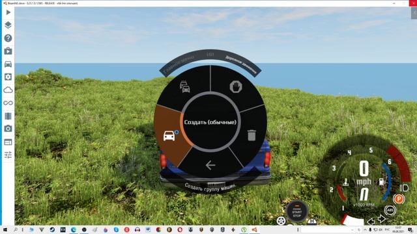Open the Options sliders icon
This screenshot has height=234, width=417.
(8, 155)
